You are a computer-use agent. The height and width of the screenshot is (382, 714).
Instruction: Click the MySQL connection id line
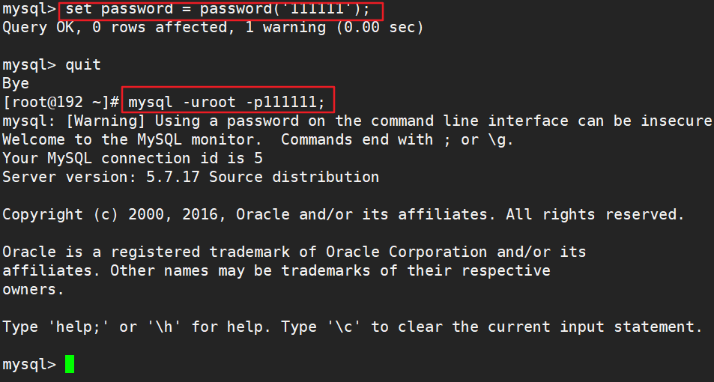click(133, 158)
